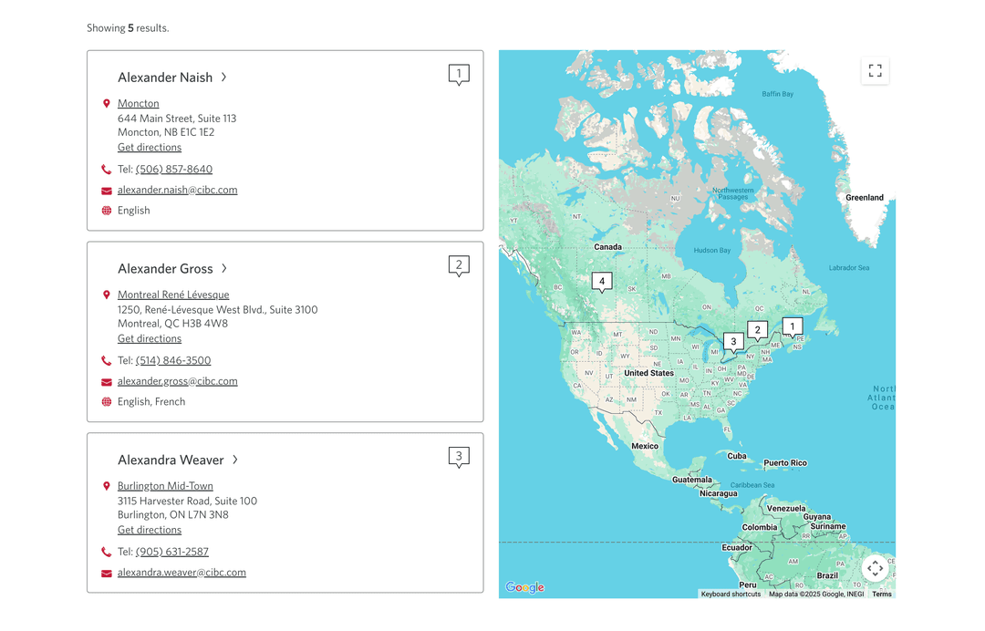Click result badge 2 on Alexander Gross card
This screenshot has width=985, height=631.
[x=459, y=266]
